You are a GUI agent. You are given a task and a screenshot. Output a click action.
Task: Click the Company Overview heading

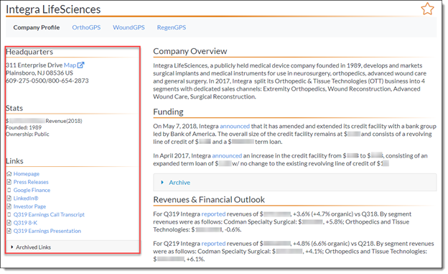(x=190, y=51)
